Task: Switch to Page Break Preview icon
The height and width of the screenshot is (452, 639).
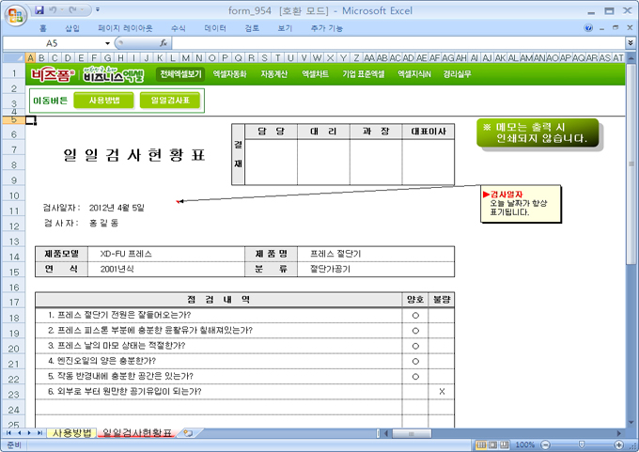Action: tap(505, 444)
